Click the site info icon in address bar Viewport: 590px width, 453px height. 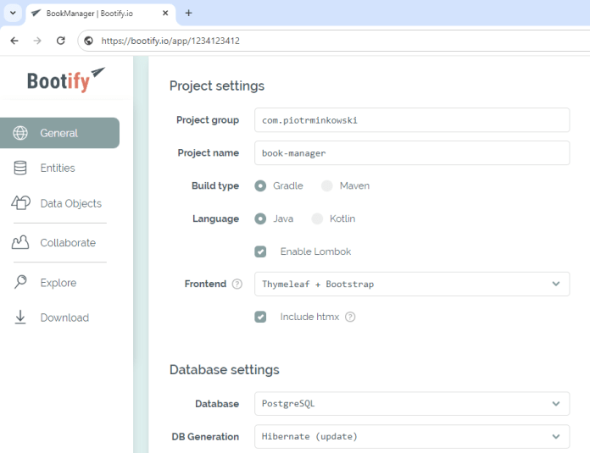pyautogui.click(x=88, y=41)
